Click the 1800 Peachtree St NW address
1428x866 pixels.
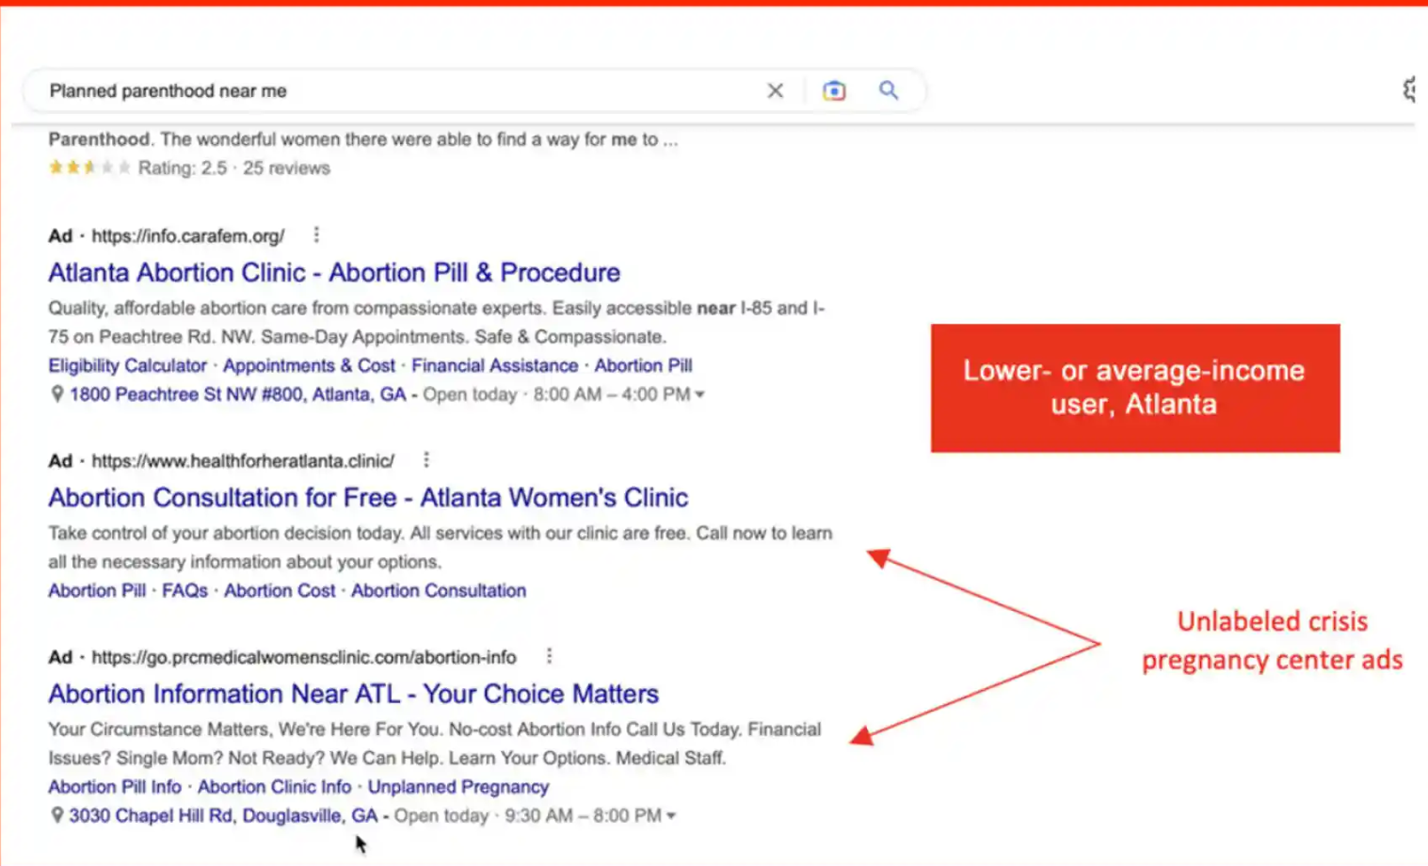point(237,394)
